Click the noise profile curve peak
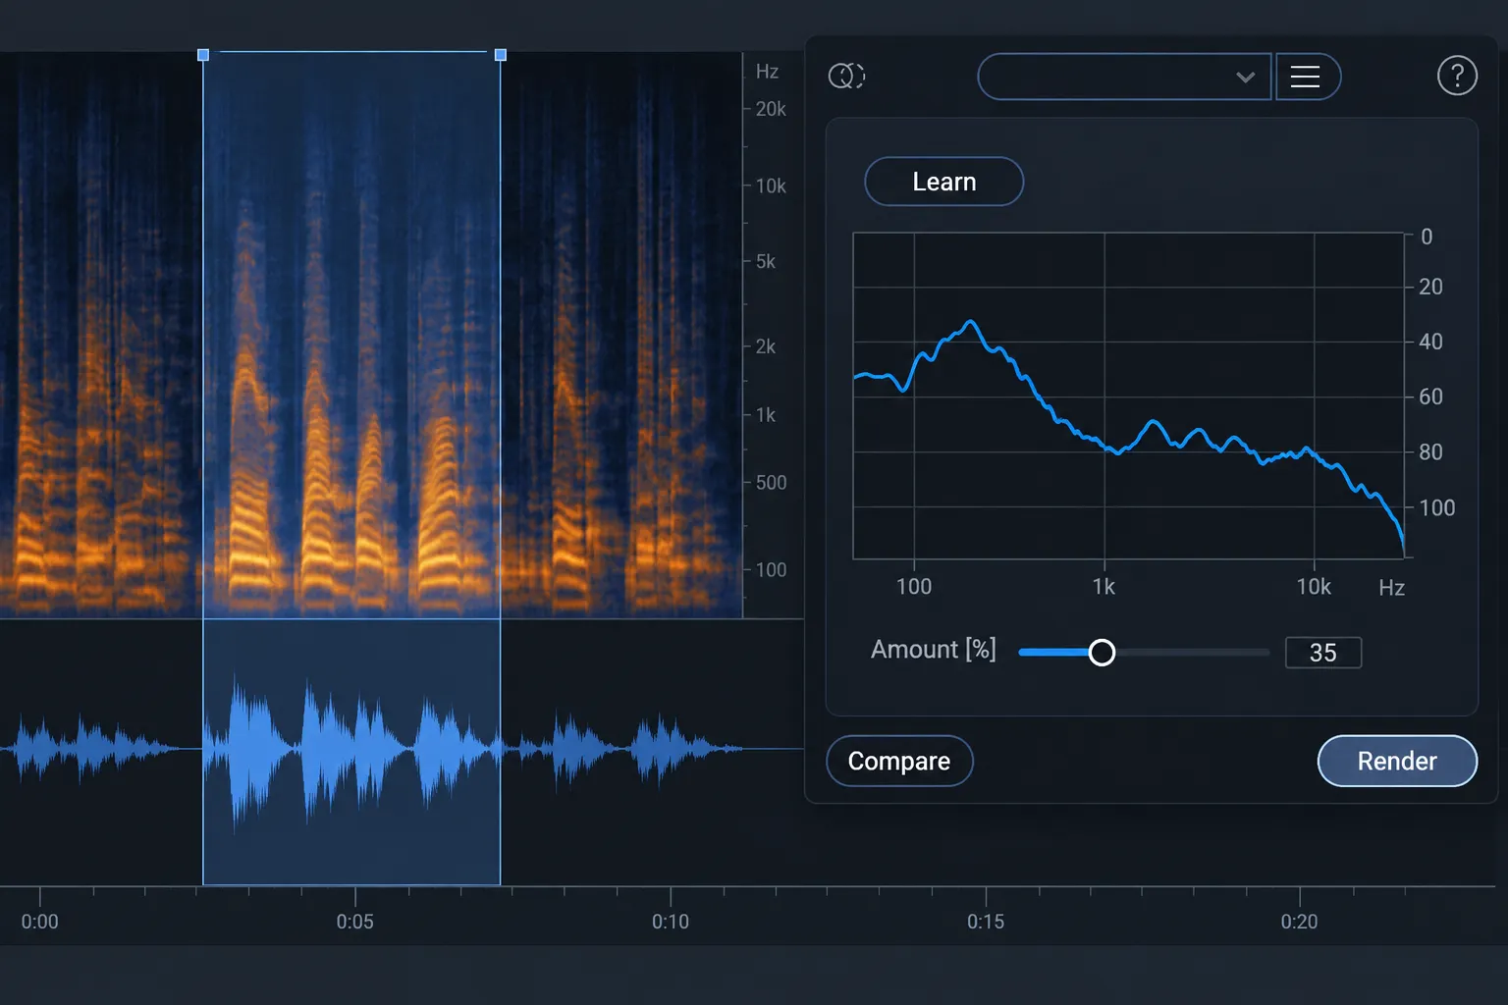1508x1005 pixels. (x=971, y=323)
